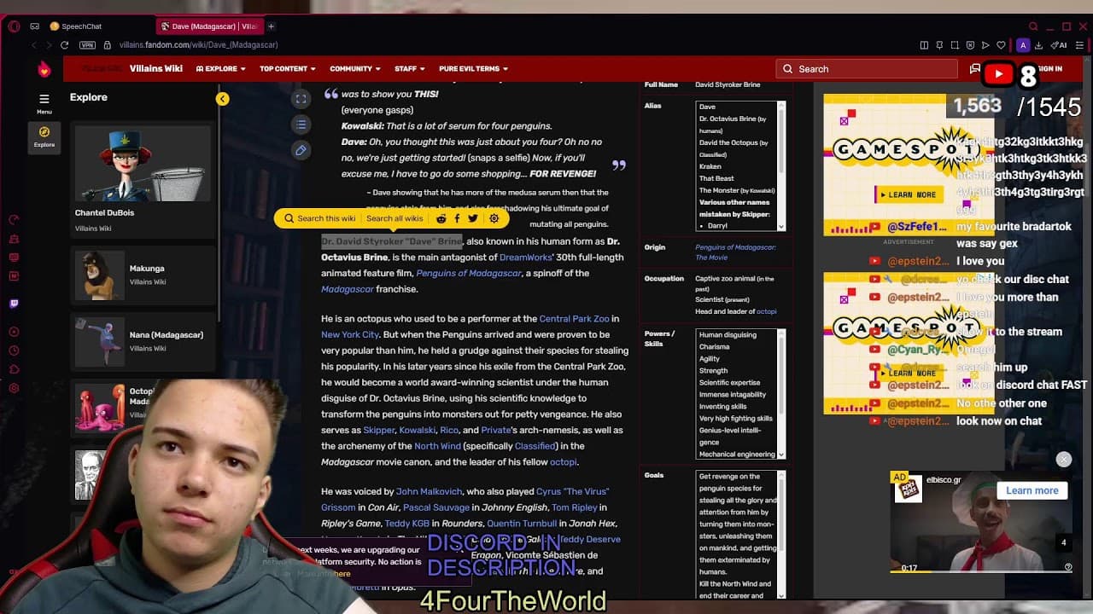Click the pin icon in browser toolbar
This screenshot has height=614, width=1093.
click(939, 44)
